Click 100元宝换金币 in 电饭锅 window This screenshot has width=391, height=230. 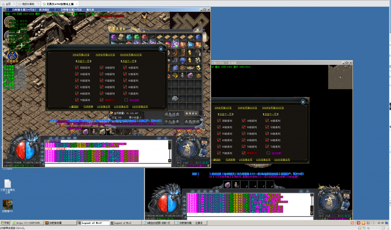pyautogui.click(x=282, y=159)
